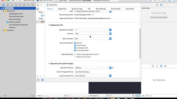Open the Test navigator icon
This screenshot has height=99, width=177.
pos(20,5)
